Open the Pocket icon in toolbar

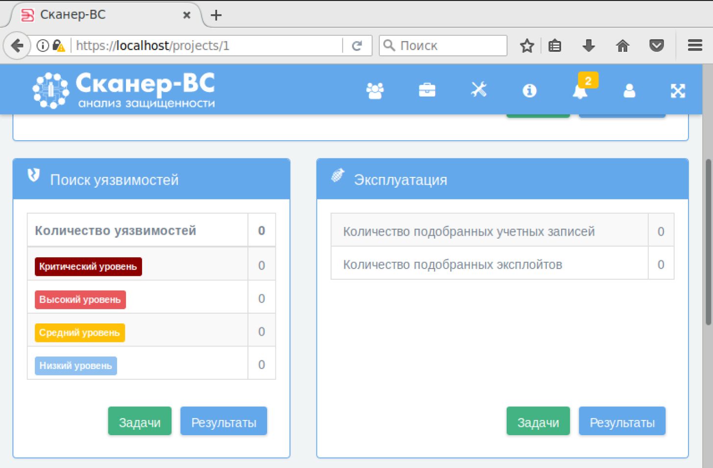(656, 46)
